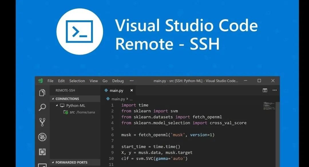Viewport: 309px width, 167px height.
Task: Open the View menu
Action: pyautogui.click(x=94, y=81)
